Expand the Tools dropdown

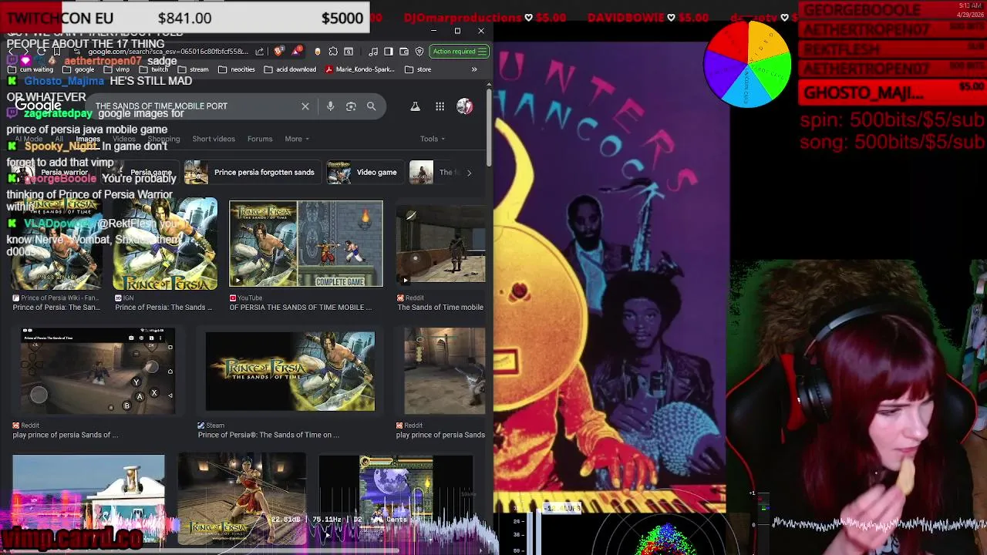coord(433,139)
